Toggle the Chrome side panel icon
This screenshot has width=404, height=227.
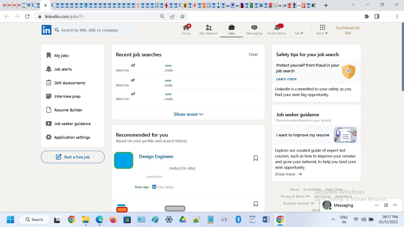coord(377,16)
